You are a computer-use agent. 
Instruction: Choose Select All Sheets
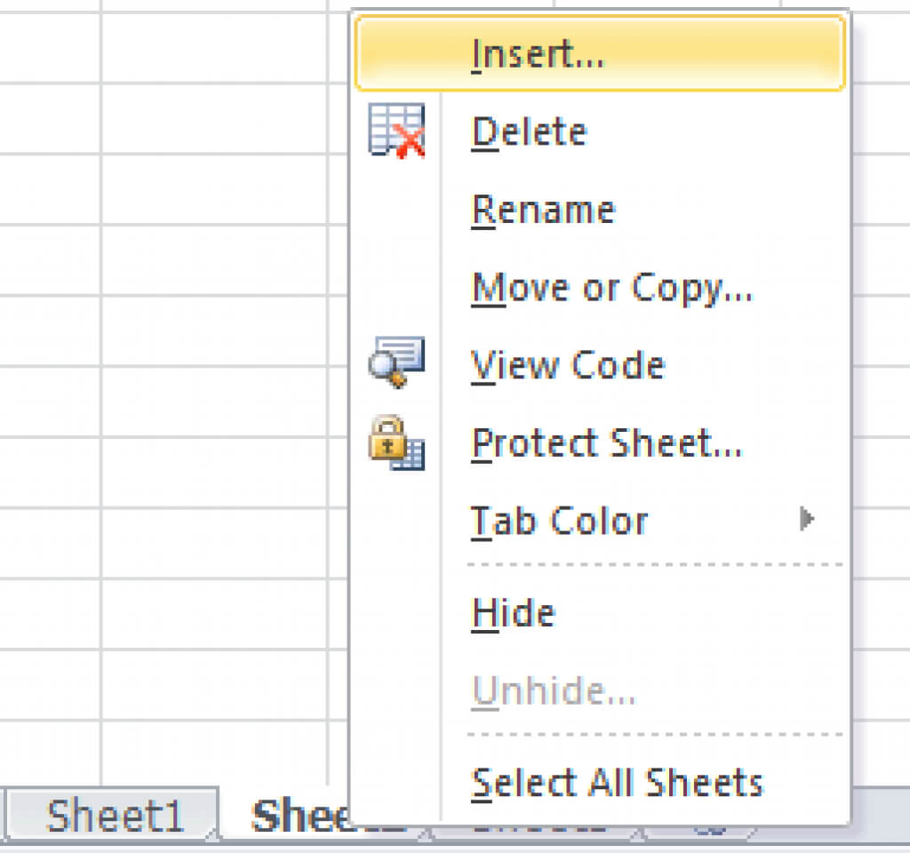(x=617, y=783)
